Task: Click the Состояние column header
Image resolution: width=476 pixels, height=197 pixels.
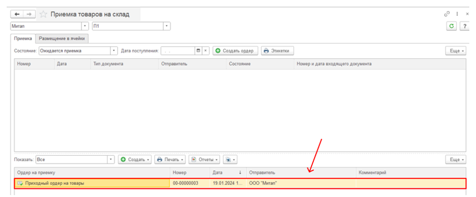Action: (x=260, y=64)
